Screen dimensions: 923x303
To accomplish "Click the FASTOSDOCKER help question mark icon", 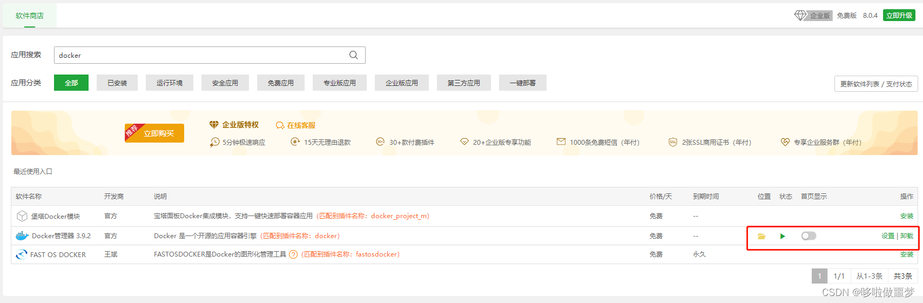I will [x=293, y=254].
